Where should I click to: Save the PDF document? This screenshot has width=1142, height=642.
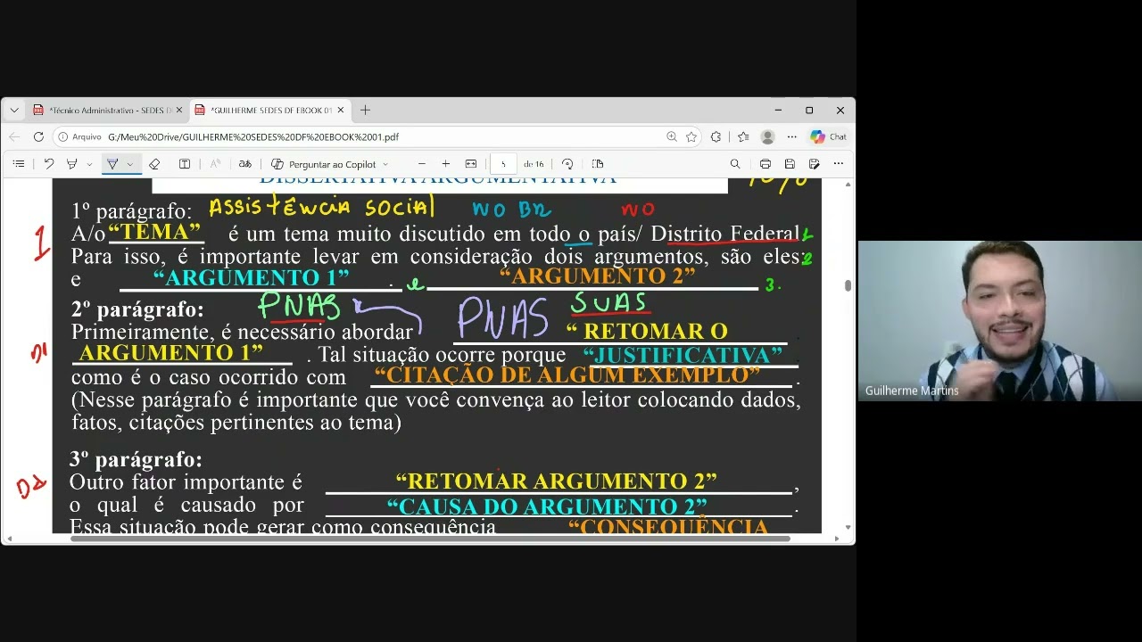point(790,164)
